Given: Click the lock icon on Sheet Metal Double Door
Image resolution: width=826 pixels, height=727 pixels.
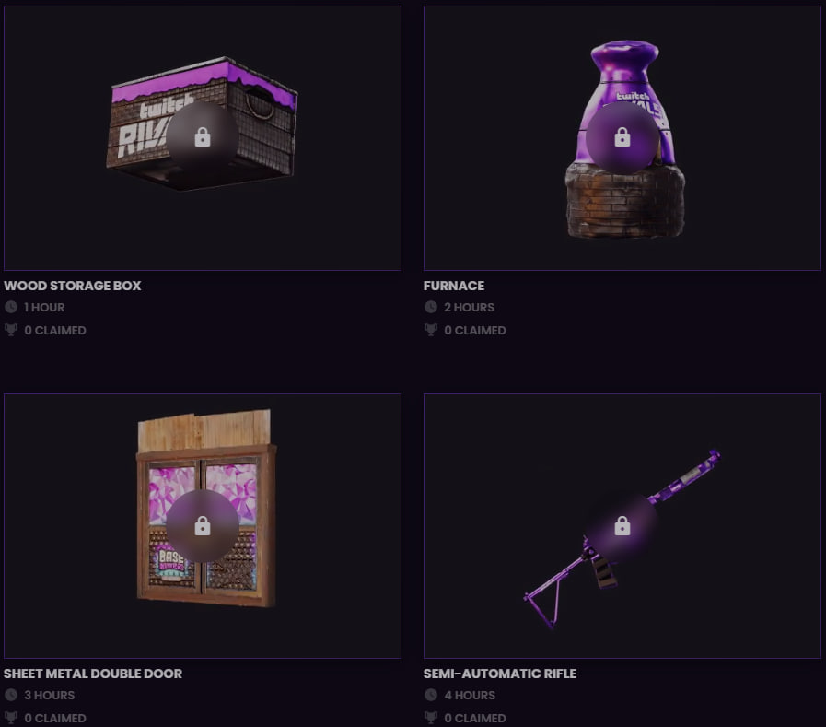Looking at the screenshot, I should click(203, 525).
